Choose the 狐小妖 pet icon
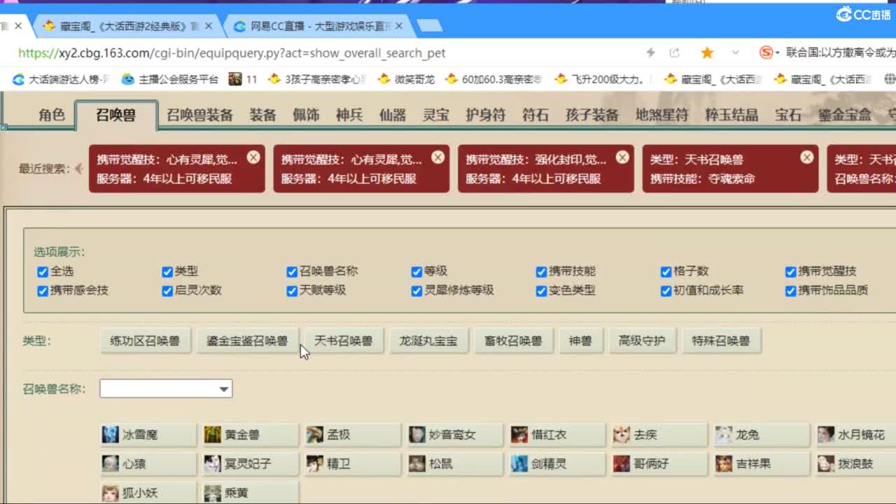 coord(110,493)
